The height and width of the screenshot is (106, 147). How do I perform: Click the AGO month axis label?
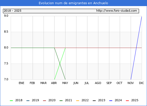coord(98,83)
